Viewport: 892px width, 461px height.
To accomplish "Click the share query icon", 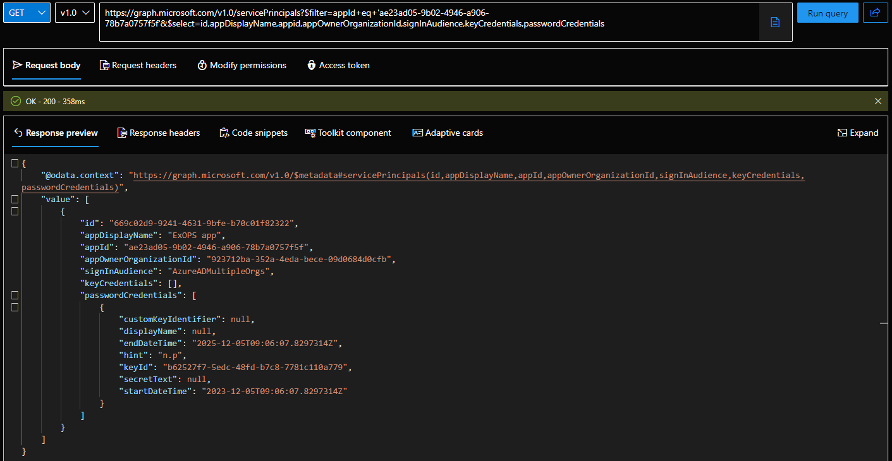I will [x=876, y=13].
